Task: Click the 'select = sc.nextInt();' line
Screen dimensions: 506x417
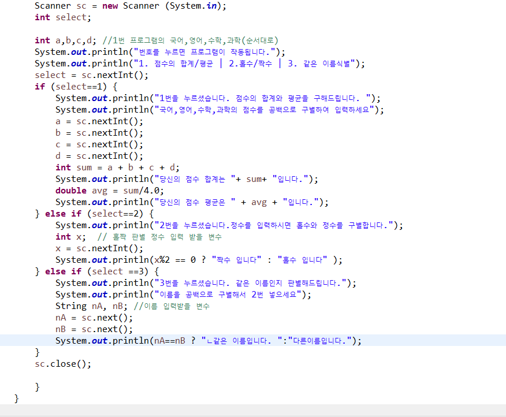Action: tap(92, 75)
